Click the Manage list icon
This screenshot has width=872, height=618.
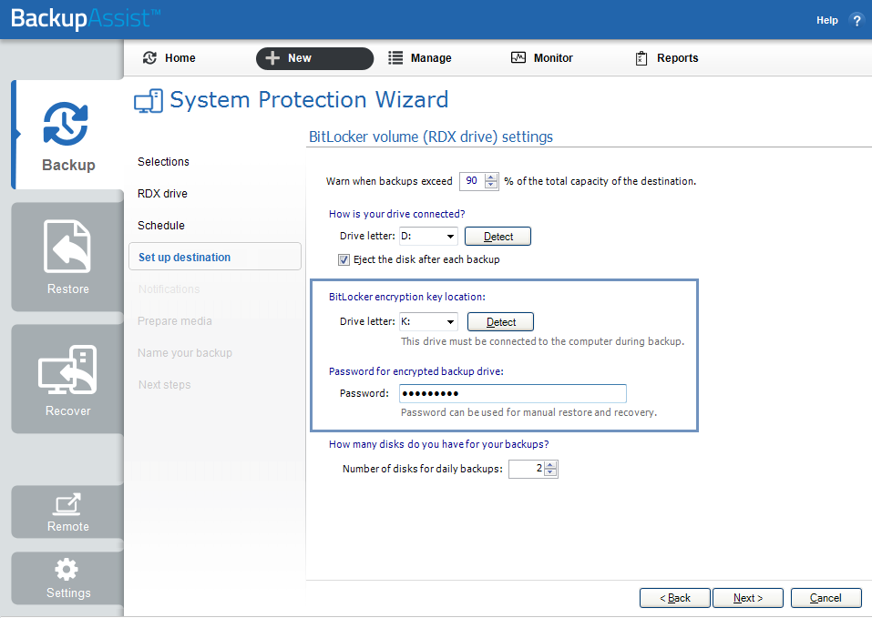(x=395, y=57)
